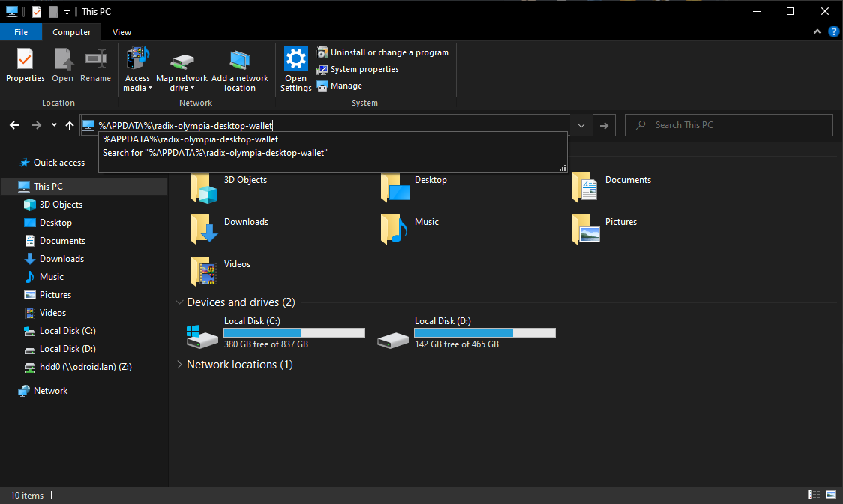
Task: Select the %APPDATA%\radix-olympia-desktop-wallet suggestion
Action: coord(332,139)
